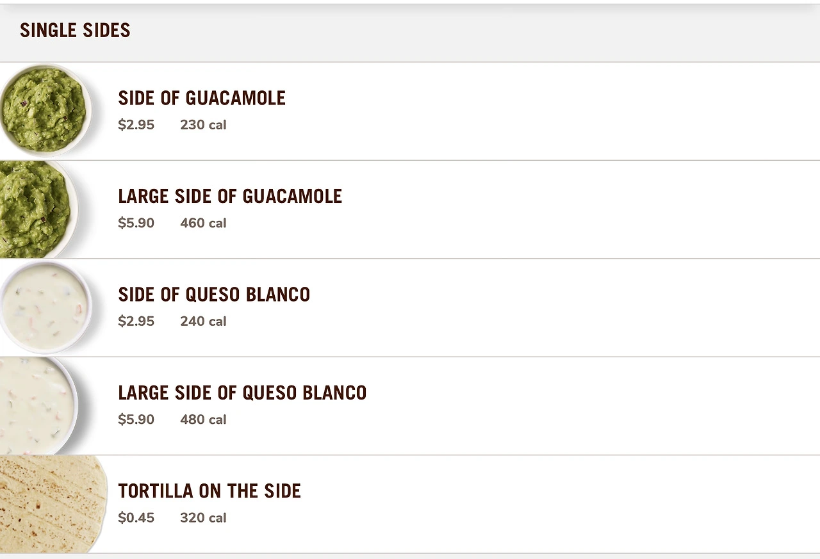The height and width of the screenshot is (559, 820).
Task: Click the $2.95 price under Queso Blanco
Action: (x=136, y=321)
